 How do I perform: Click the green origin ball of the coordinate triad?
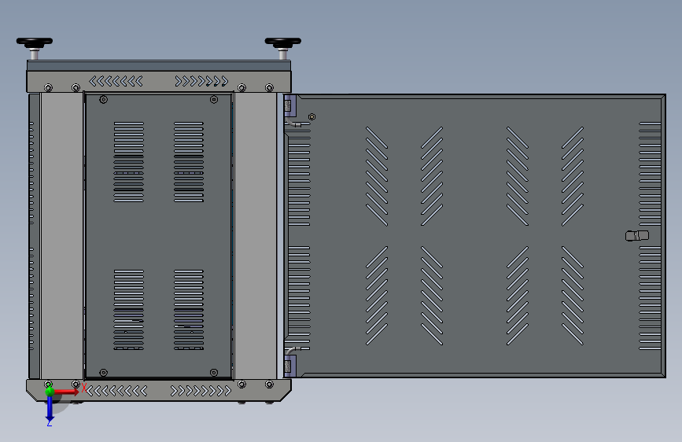click(50, 391)
